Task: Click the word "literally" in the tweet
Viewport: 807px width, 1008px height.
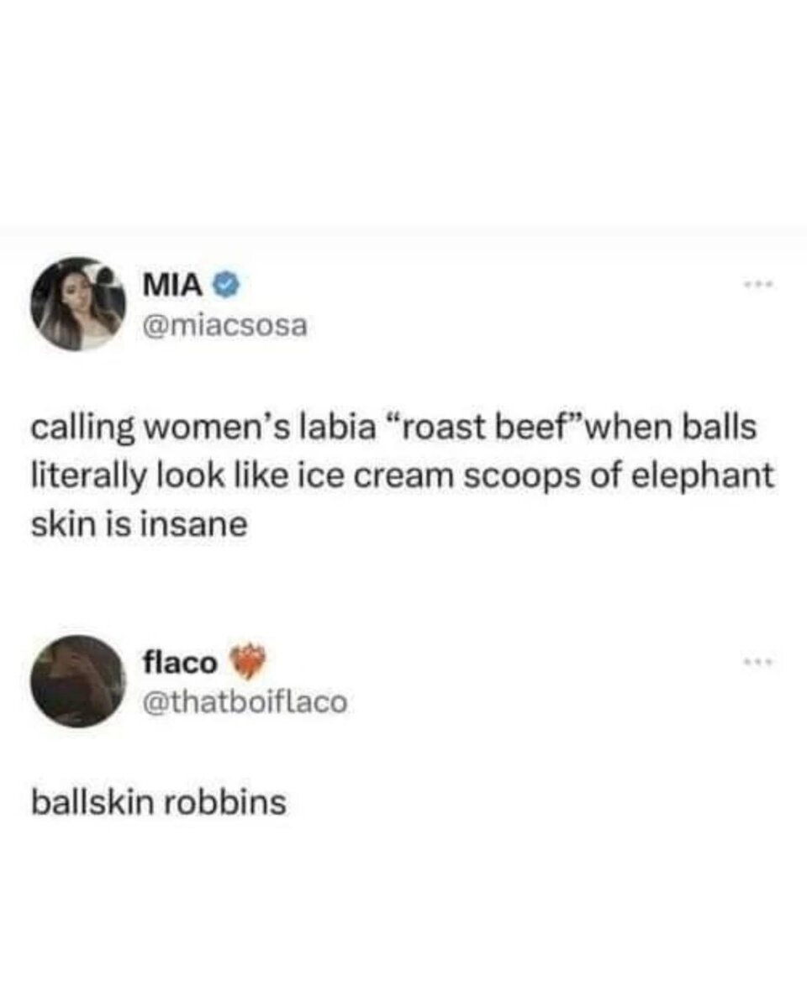Action: click(x=82, y=477)
